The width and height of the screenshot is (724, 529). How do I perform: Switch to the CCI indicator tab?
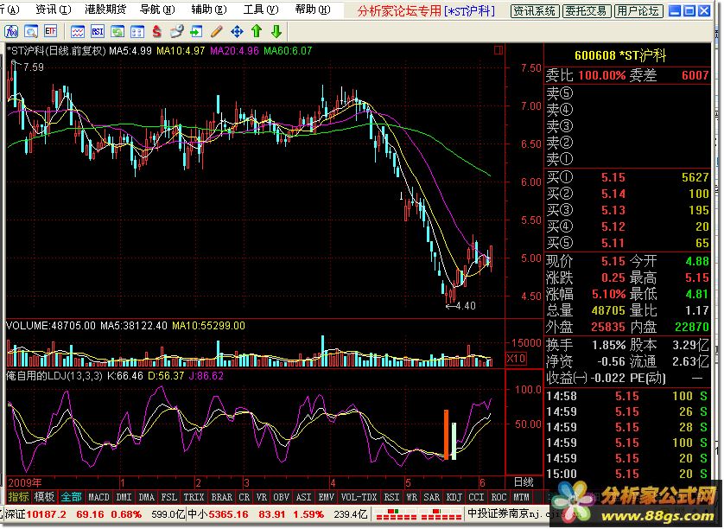[x=477, y=498]
